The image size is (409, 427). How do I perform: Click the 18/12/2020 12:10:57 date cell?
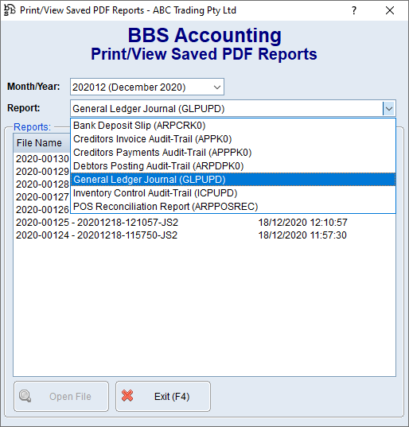point(302,223)
